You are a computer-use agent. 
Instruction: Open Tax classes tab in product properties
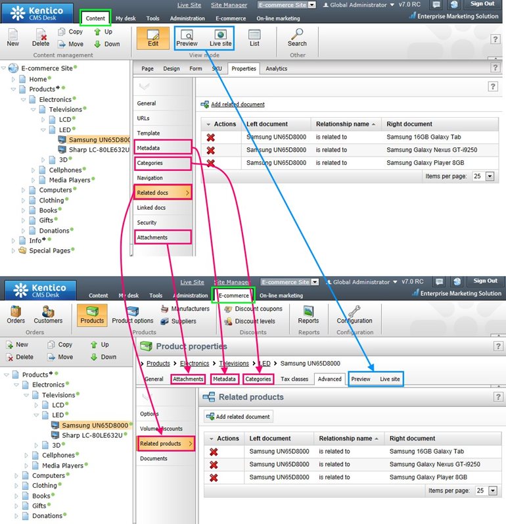294,379
